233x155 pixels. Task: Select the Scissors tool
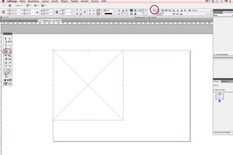[6, 56]
